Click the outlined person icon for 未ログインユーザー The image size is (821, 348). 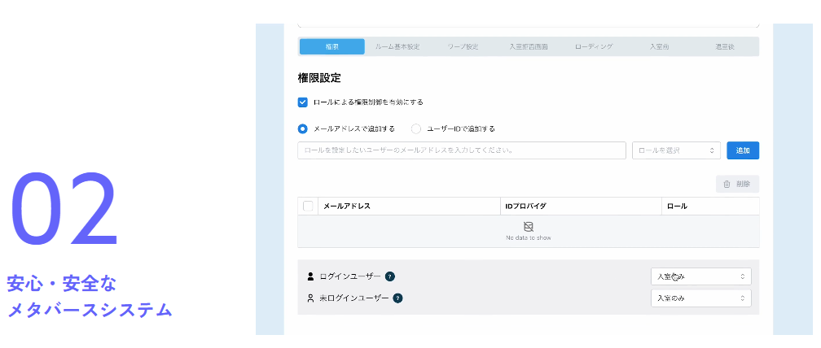310,298
